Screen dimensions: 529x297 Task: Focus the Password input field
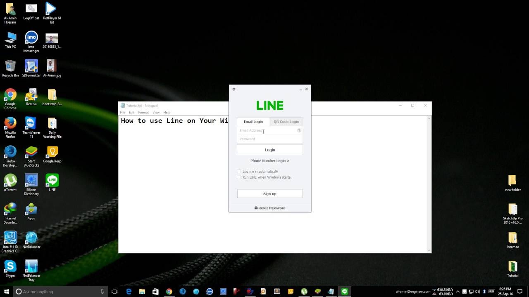(x=269, y=139)
